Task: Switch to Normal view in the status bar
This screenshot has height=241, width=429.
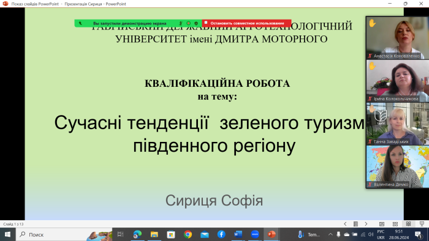Action: click(x=382, y=224)
